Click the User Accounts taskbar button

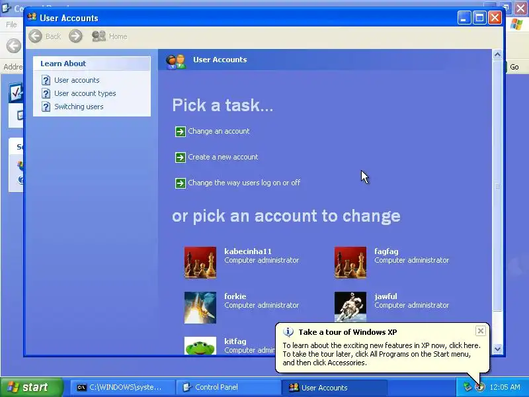click(x=334, y=387)
